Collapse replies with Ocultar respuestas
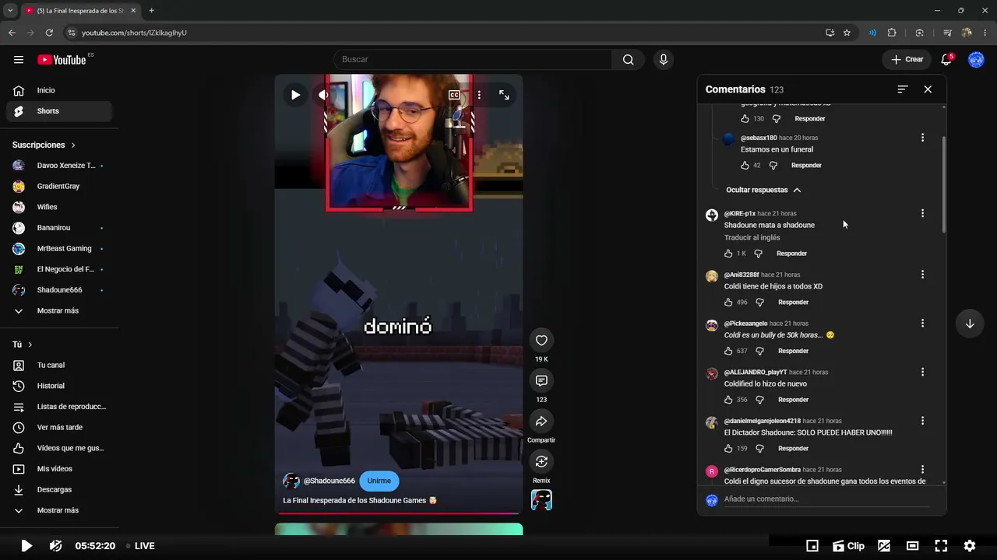Viewport: 997px width, 560px height. (x=763, y=190)
